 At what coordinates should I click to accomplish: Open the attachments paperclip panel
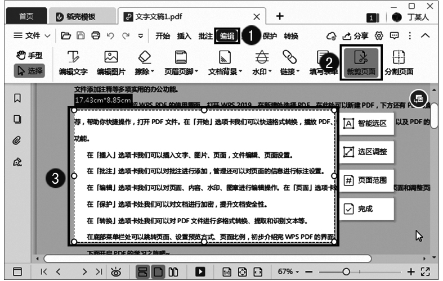pos(17,140)
